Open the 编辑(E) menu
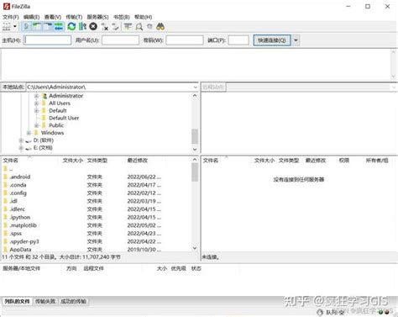The image size is (398, 317). [31, 17]
